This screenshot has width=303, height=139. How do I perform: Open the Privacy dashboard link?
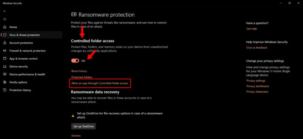pos(258,86)
